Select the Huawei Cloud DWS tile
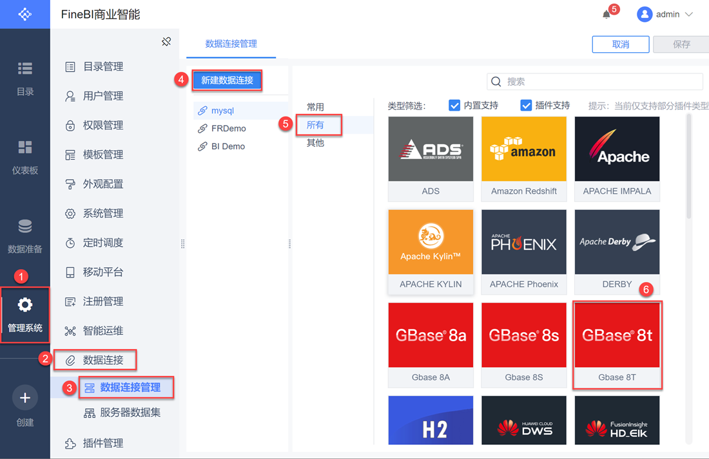709x459 pixels. click(523, 420)
